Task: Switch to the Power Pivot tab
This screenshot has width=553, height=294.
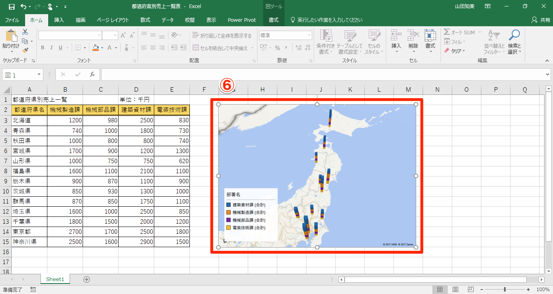Action: point(242,20)
